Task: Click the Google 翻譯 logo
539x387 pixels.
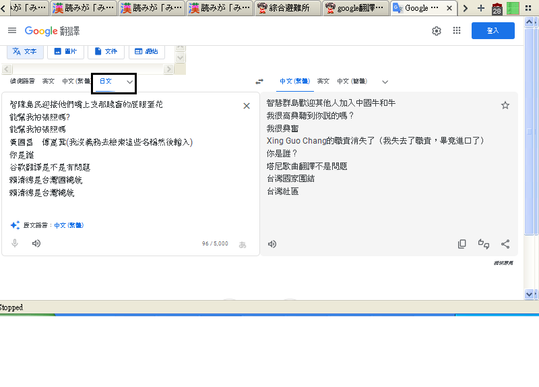Action: (x=53, y=31)
